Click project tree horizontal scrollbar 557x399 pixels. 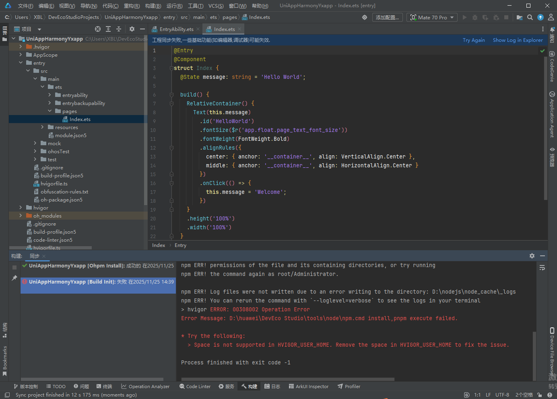point(50,248)
